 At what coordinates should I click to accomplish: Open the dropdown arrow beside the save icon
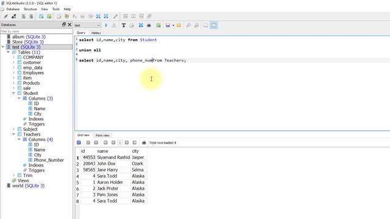pos(173,26)
